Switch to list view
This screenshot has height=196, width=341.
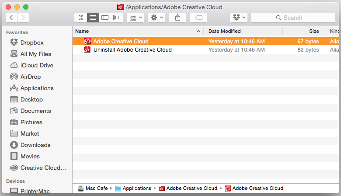tap(93, 17)
